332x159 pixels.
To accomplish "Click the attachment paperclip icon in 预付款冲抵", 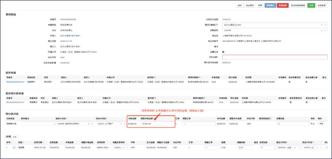I will click(311, 124).
